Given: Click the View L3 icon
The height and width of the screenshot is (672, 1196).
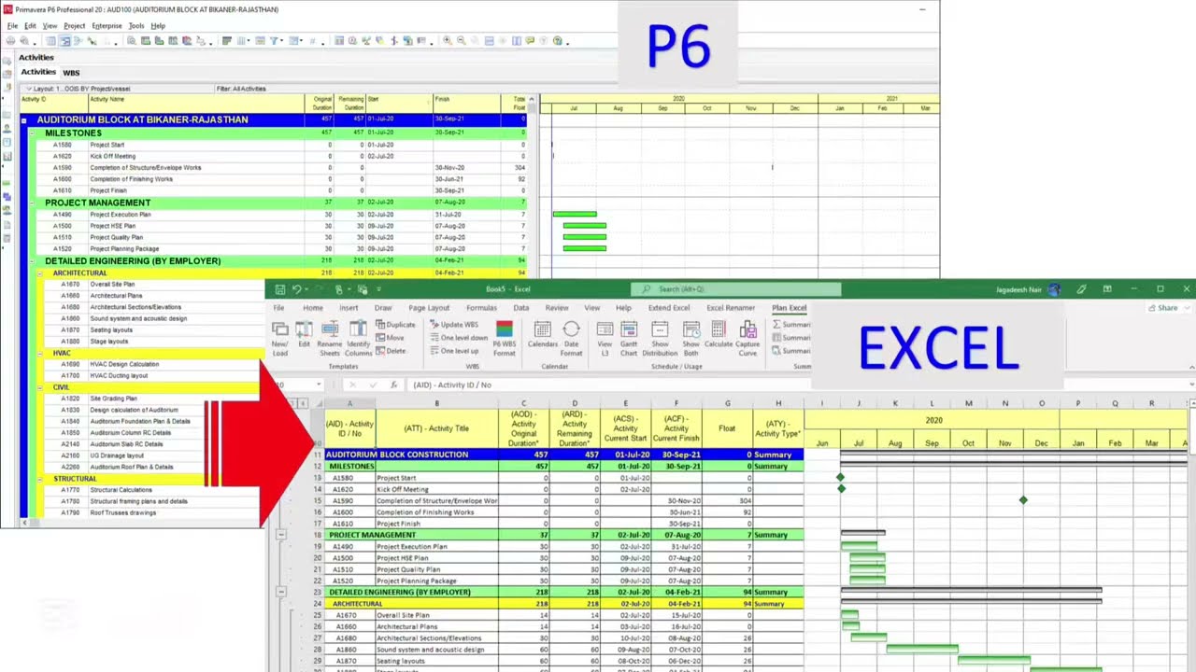Looking at the screenshot, I should 605,338.
